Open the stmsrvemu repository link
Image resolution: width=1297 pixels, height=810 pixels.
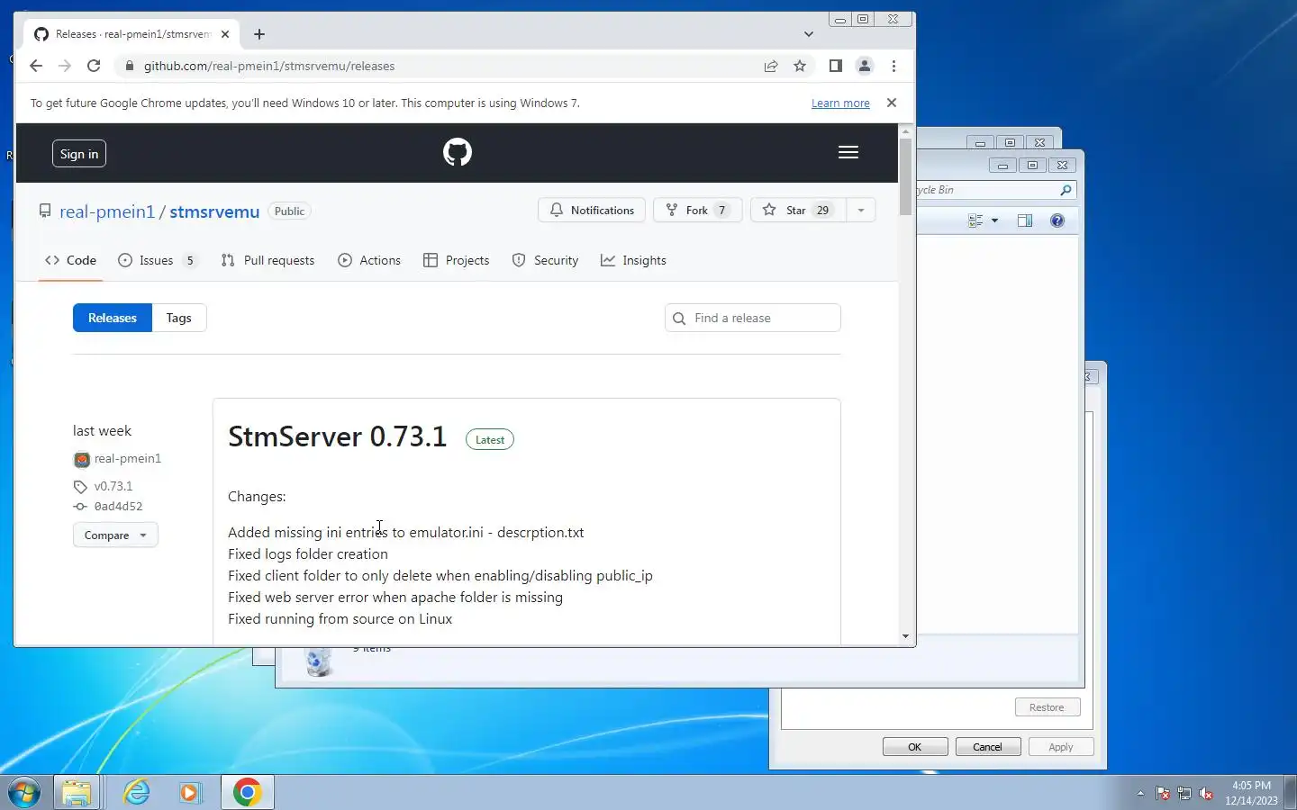tap(214, 211)
